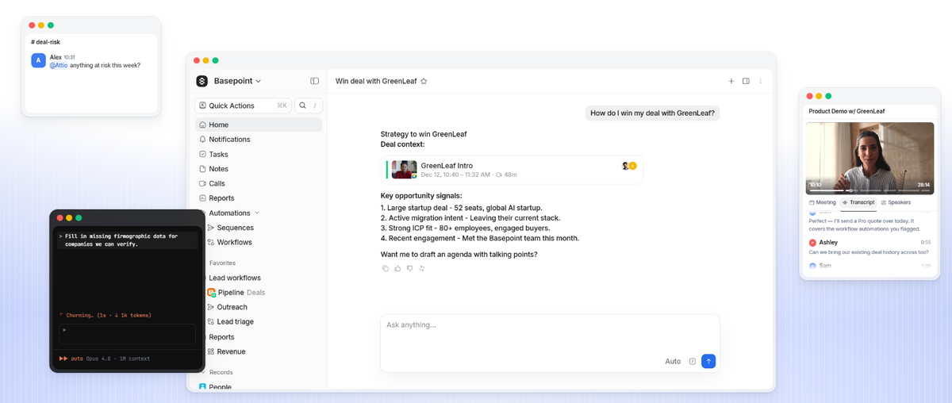This screenshot has height=403, width=952.
Task: Give thumbs down to the response
Action: [x=410, y=269]
